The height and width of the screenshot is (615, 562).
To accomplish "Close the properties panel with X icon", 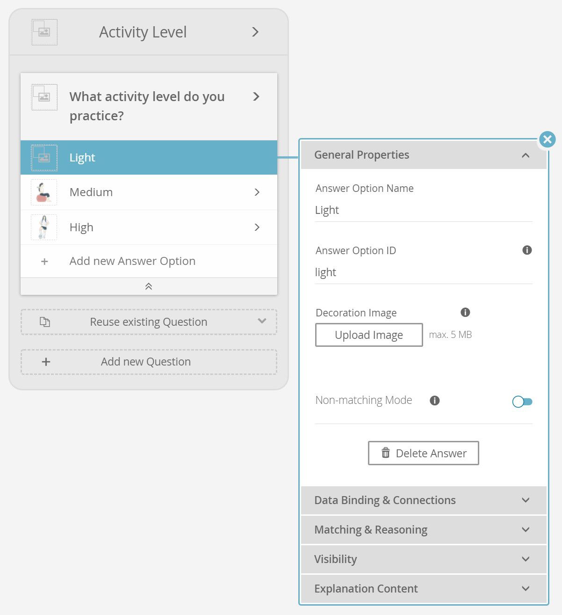I will click(547, 139).
